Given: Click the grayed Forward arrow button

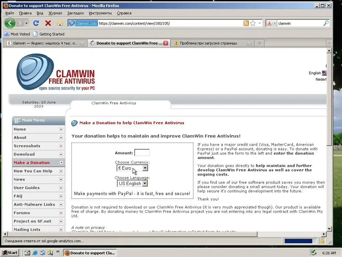Looking at the screenshot, I should click(20, 23).
